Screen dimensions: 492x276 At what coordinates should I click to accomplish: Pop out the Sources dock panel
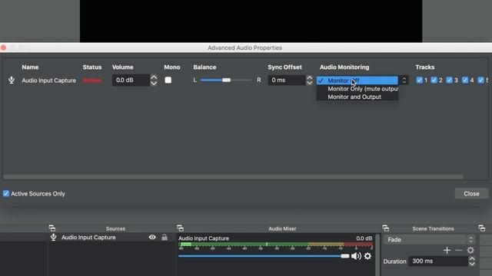tap(52, 228)
